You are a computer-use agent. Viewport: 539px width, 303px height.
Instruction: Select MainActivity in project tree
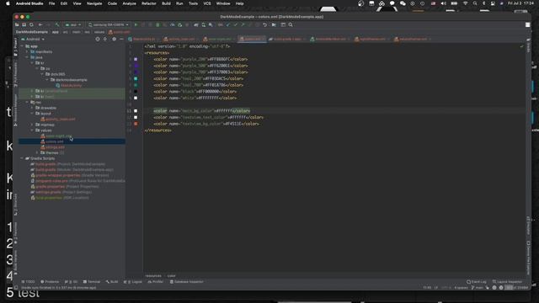point(69,85)
